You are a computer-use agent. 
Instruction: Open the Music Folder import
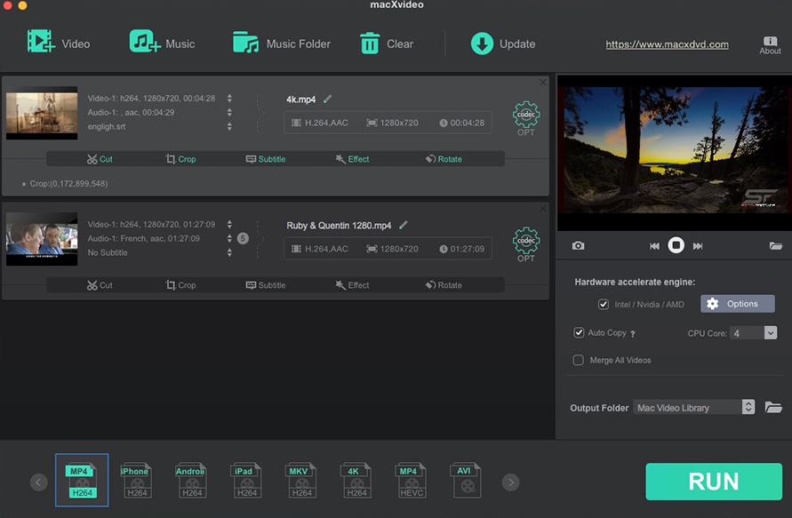(x=246, y=43)
